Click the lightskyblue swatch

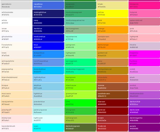point(48,79)
